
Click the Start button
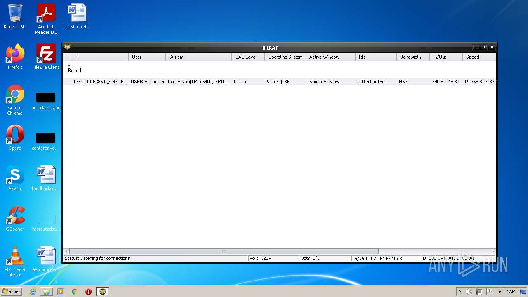point(12,292)
